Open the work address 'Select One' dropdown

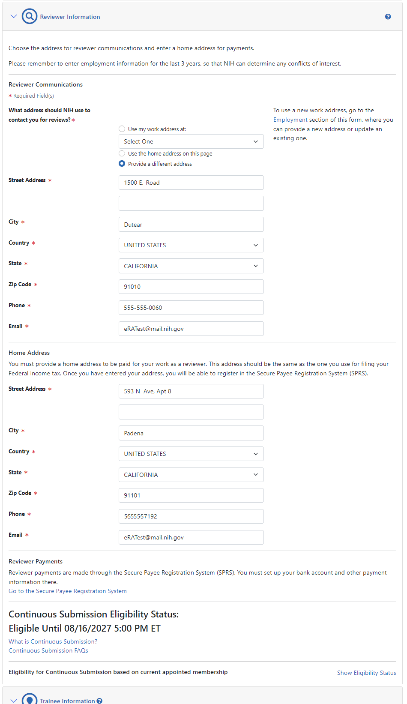click(191, 141)
